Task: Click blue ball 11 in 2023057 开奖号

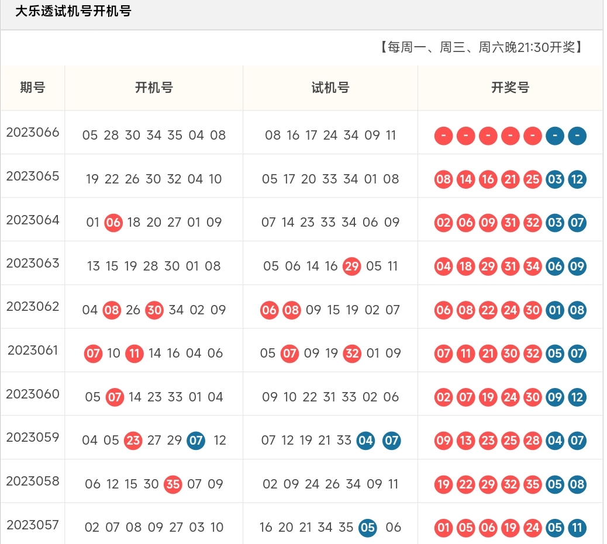Action: (577, 528)
